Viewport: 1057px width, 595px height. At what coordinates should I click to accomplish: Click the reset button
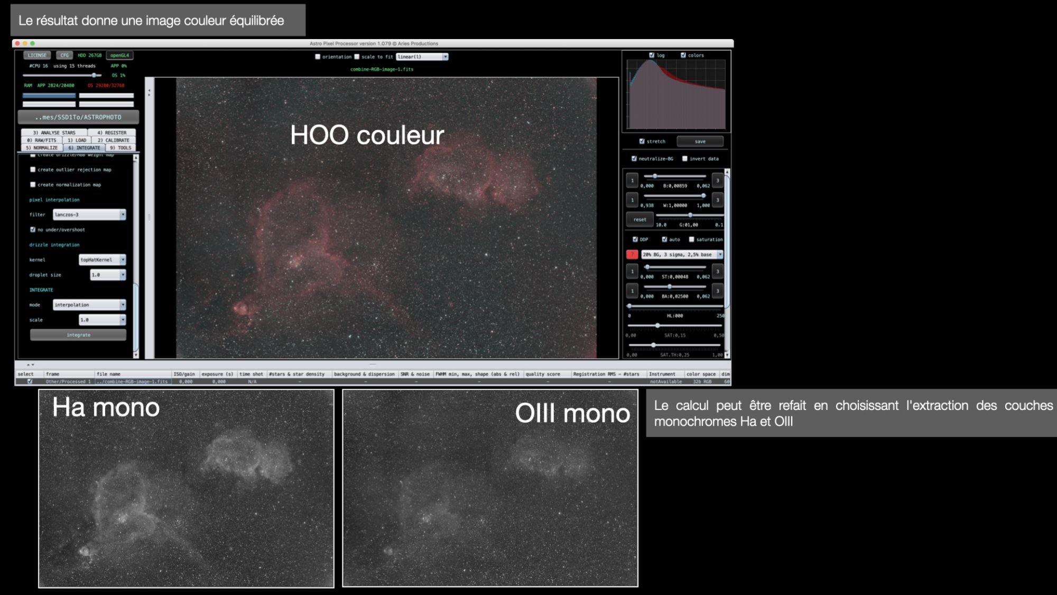coord(639,219)
